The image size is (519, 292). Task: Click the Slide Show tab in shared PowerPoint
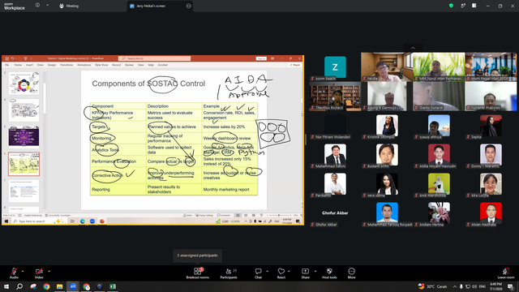(x=101, y=65)
